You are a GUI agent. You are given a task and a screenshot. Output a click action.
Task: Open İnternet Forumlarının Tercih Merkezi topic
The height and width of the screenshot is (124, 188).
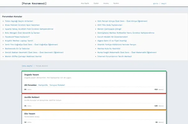pos(114,57)
